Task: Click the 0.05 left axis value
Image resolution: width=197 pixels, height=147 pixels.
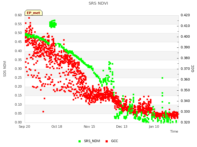Action: pos(18,113)
